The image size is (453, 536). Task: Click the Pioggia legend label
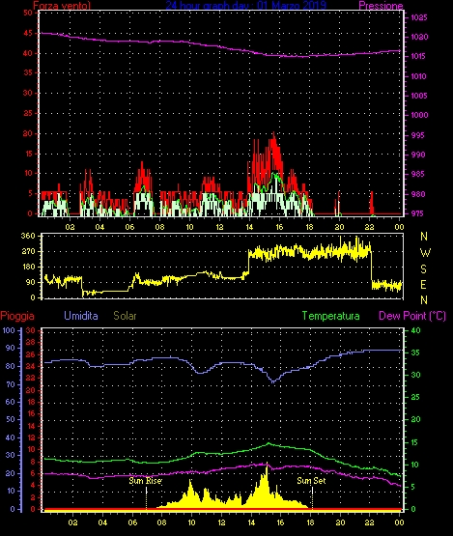[17, 316]
